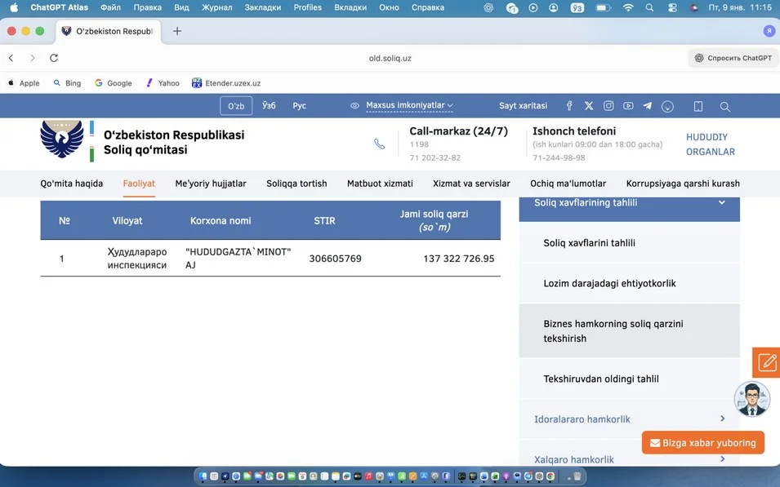
Task: Open the YouTube channel icon
Action: pos(628,106)
